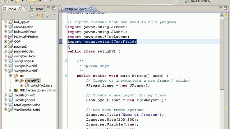
Task: Expand the swingCalculator project
Action: pyautogui.click(x=5, y=56)
